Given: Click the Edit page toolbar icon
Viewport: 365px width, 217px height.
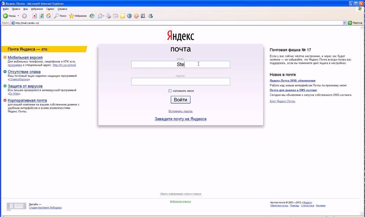Looking at the screenshot, I should [116, 16].
